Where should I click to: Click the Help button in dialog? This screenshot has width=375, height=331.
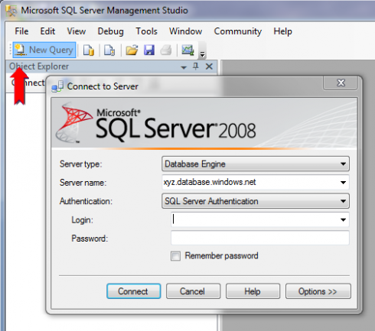click(x=253, y=291)
